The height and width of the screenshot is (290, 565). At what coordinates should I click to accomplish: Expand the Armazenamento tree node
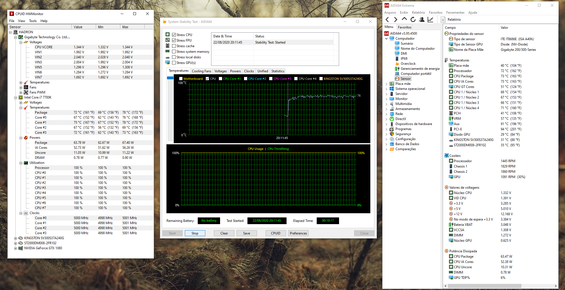387,109
